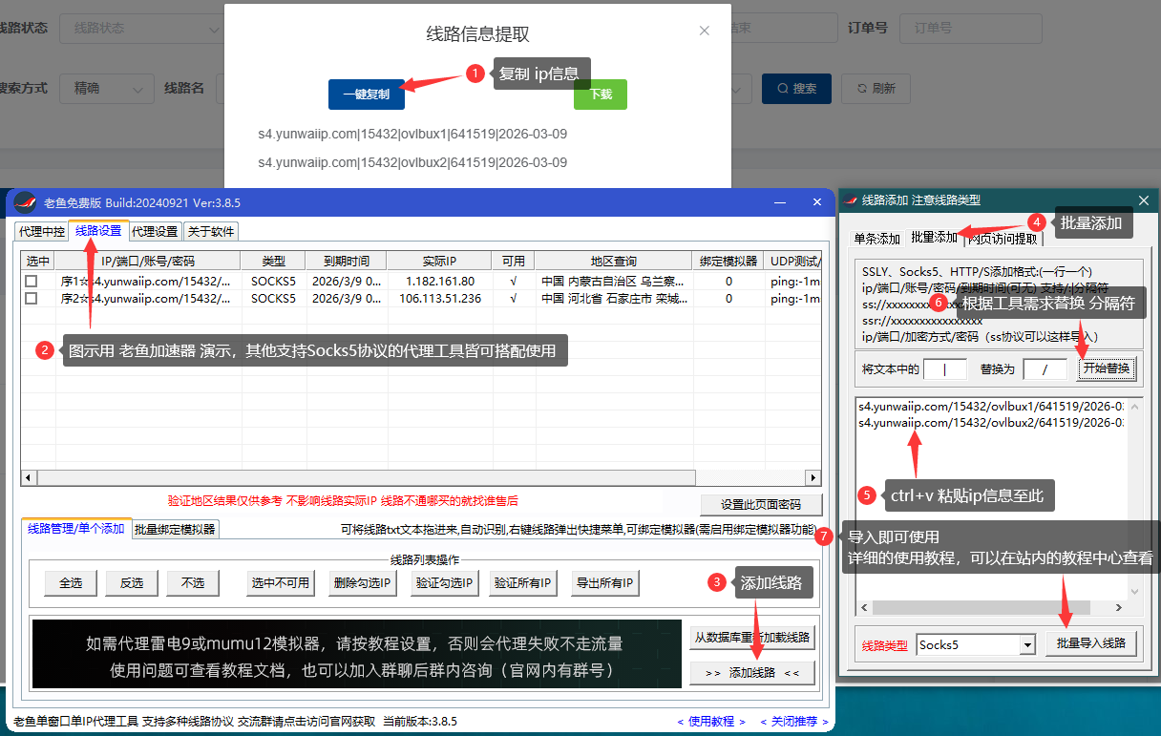Click the 一键复制 copy button
The width and height of the screenshot is (1161, 736).
click(367, 95)
